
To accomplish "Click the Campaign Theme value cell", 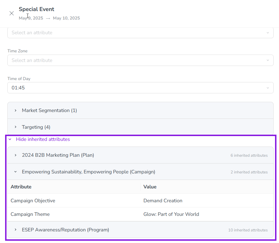I will pos(207,214).
